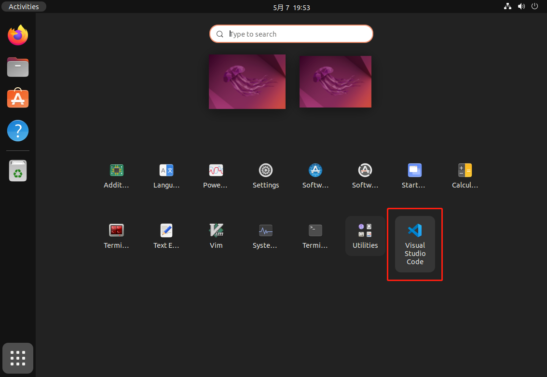Viewport: 547px width, 377px height.
Task: Open Help from the dock
Action: [18, 131]
